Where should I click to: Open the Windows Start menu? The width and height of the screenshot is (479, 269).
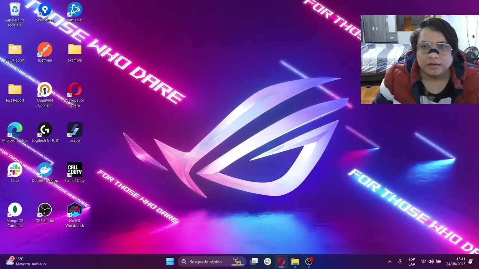pos(170,262)
